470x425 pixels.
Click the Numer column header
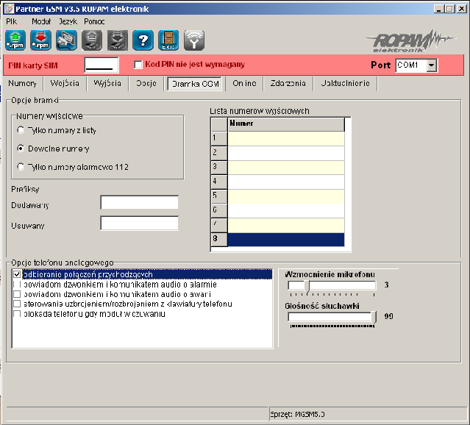pyautogui.click(x=286, y=124)
